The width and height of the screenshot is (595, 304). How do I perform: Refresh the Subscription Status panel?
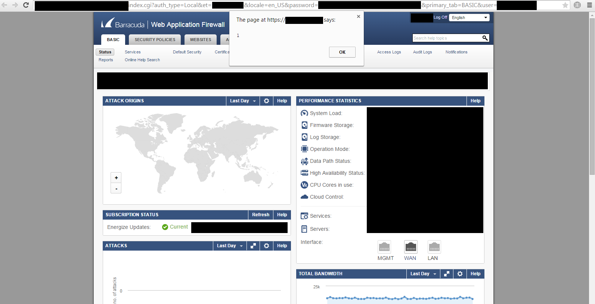click(261, 215)
